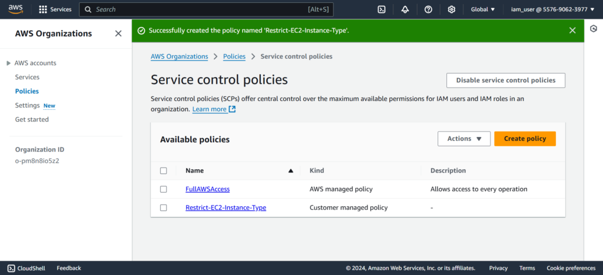Image resolution: width=603 pixels, height=275 pixels.
Task: Open the help question mark icon
Action: 428,9
